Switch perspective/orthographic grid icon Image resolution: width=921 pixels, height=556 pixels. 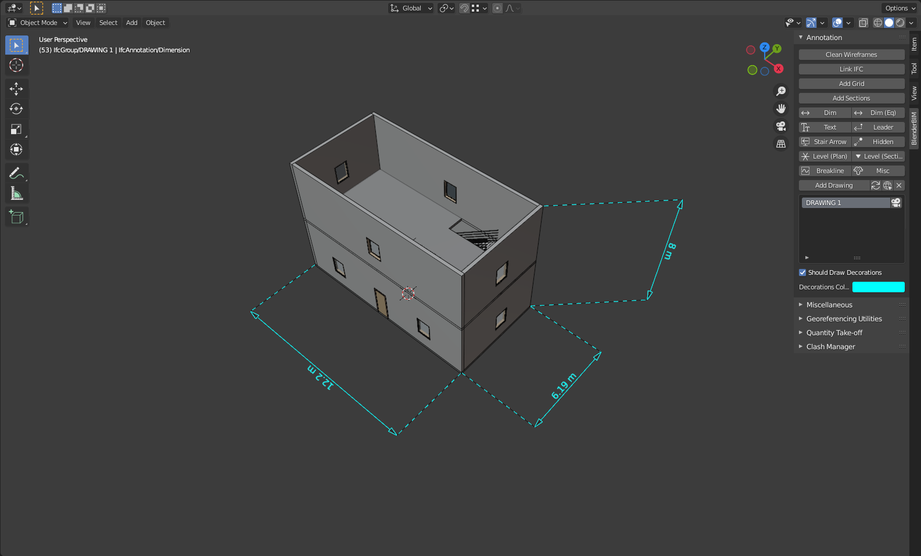click(781, 144)
